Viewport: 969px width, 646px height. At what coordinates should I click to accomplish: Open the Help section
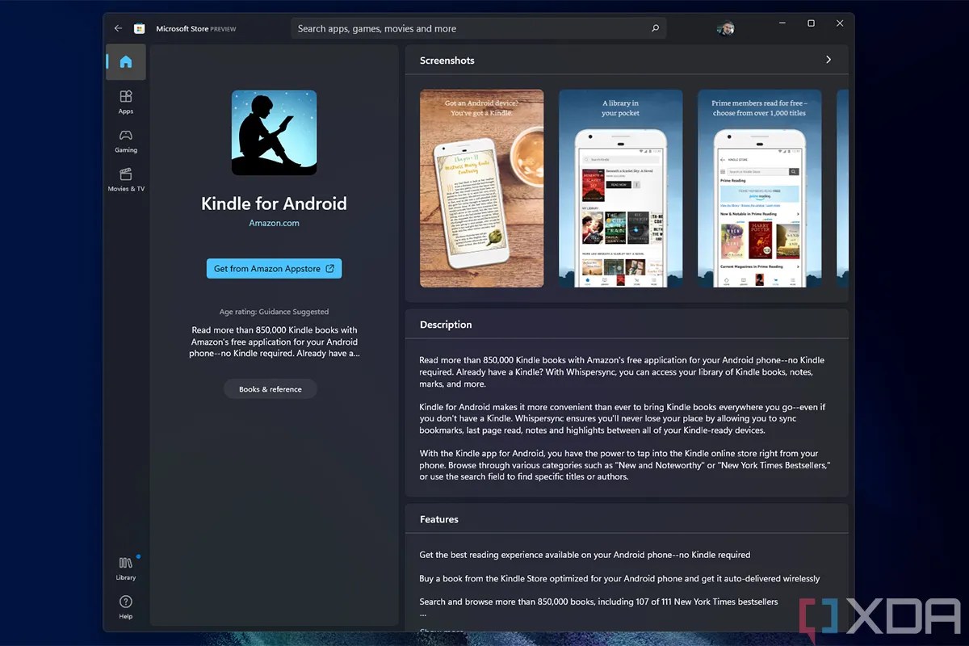pos(126,606)
